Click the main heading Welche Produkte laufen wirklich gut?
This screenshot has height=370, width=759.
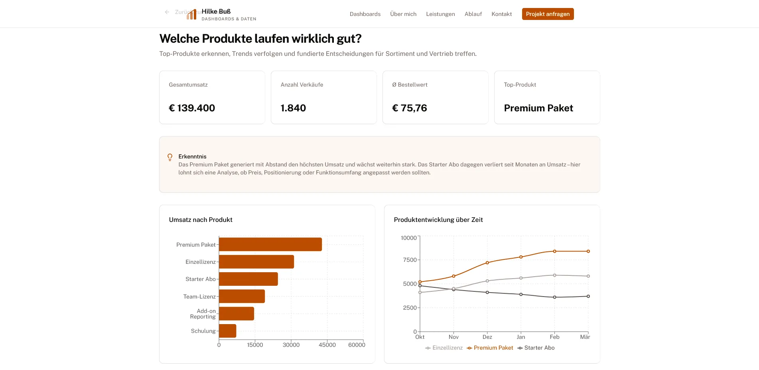pyautogui.click(x=260, y=39)
